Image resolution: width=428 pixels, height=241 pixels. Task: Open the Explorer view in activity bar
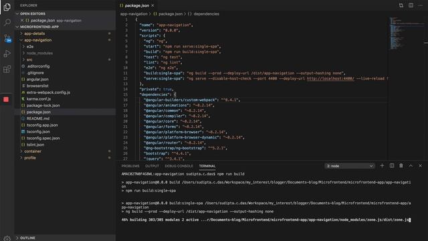click(x=7, y=7)
